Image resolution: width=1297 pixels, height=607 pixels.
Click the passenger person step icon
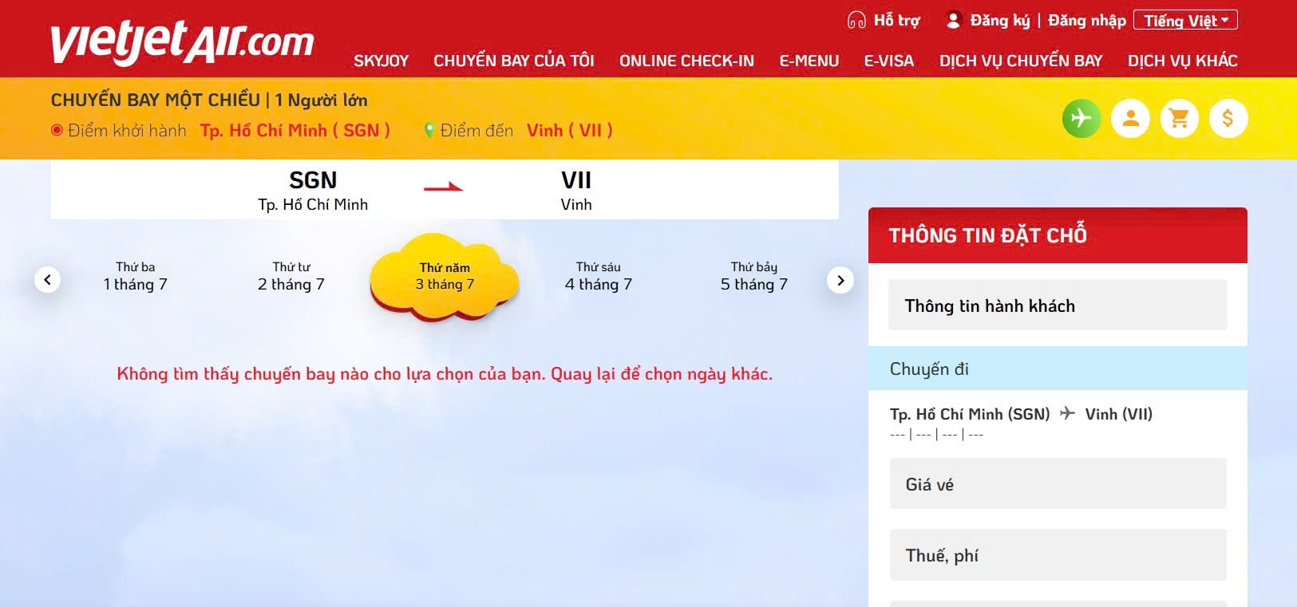point(1130,119)
